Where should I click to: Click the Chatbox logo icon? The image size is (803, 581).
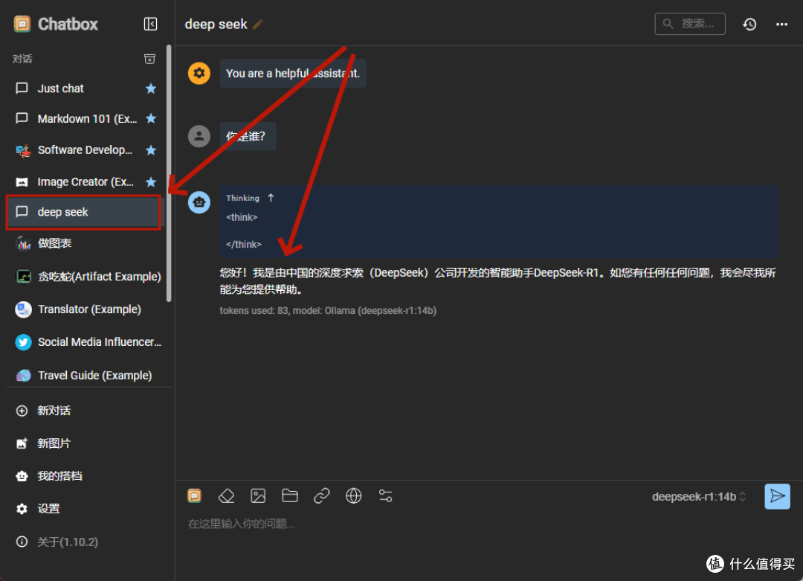(x=22, y=24)
